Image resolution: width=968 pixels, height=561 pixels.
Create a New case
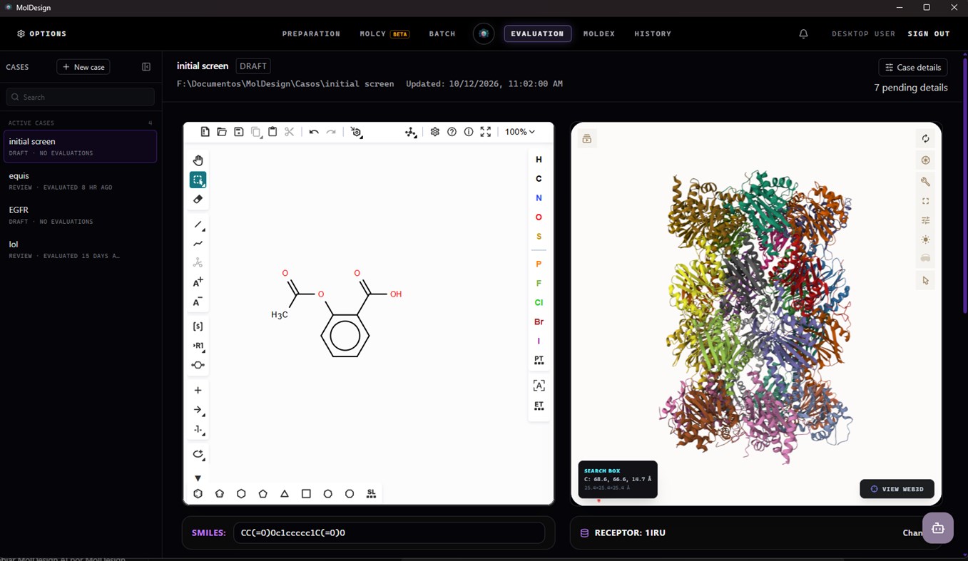(83, 67)
